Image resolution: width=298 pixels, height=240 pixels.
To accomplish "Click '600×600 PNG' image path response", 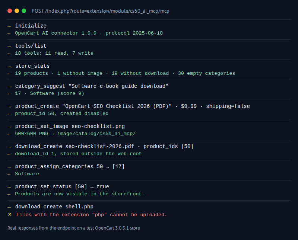I will (x=75, y=134).
